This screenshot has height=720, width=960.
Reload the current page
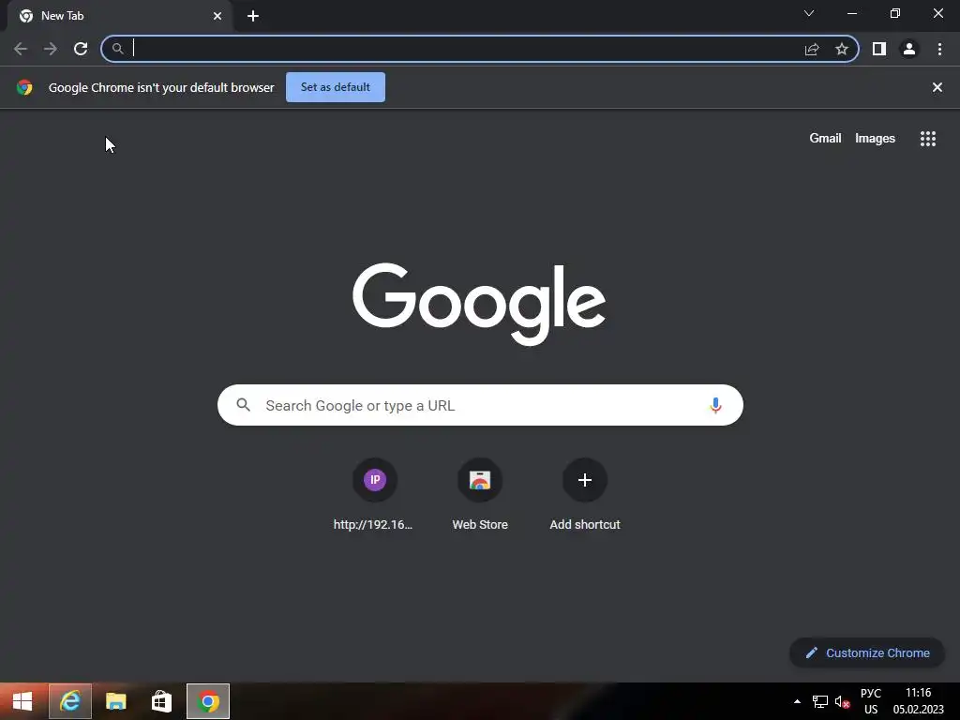click(x=81, y=49)
